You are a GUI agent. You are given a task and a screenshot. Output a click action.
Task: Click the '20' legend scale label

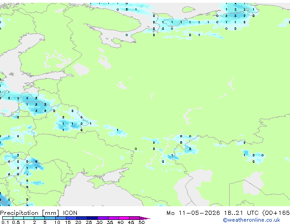[78, 222]
